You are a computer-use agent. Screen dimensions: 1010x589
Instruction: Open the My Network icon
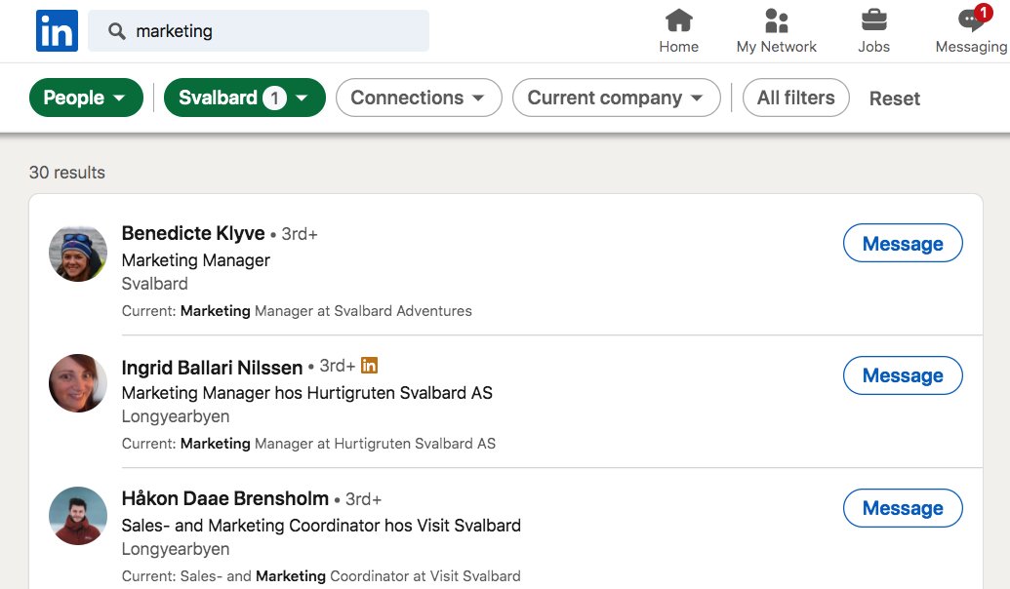pos(777,20)
